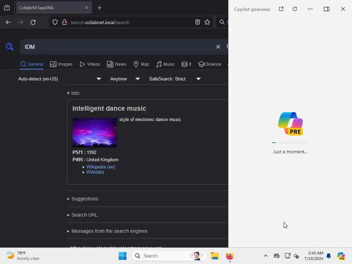Click the Copilot PRE taskbar icon
352x264 pixels.
[x=341, y=256]
